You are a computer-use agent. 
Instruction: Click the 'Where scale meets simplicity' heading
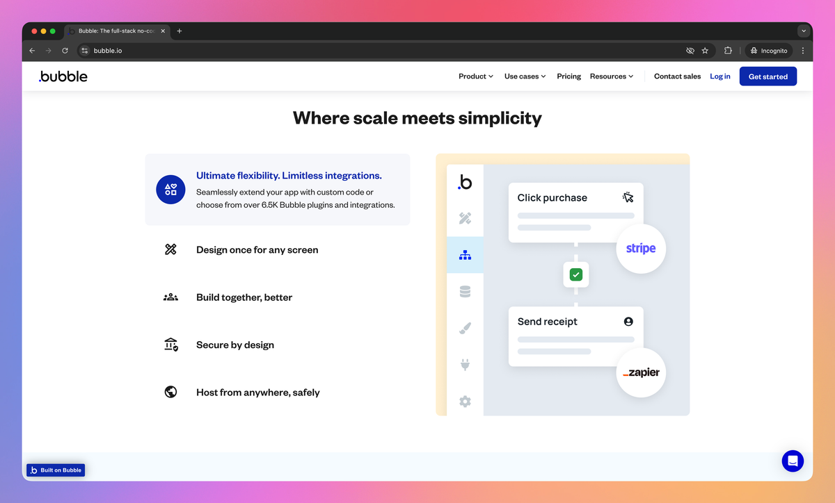tap(417, 118)
